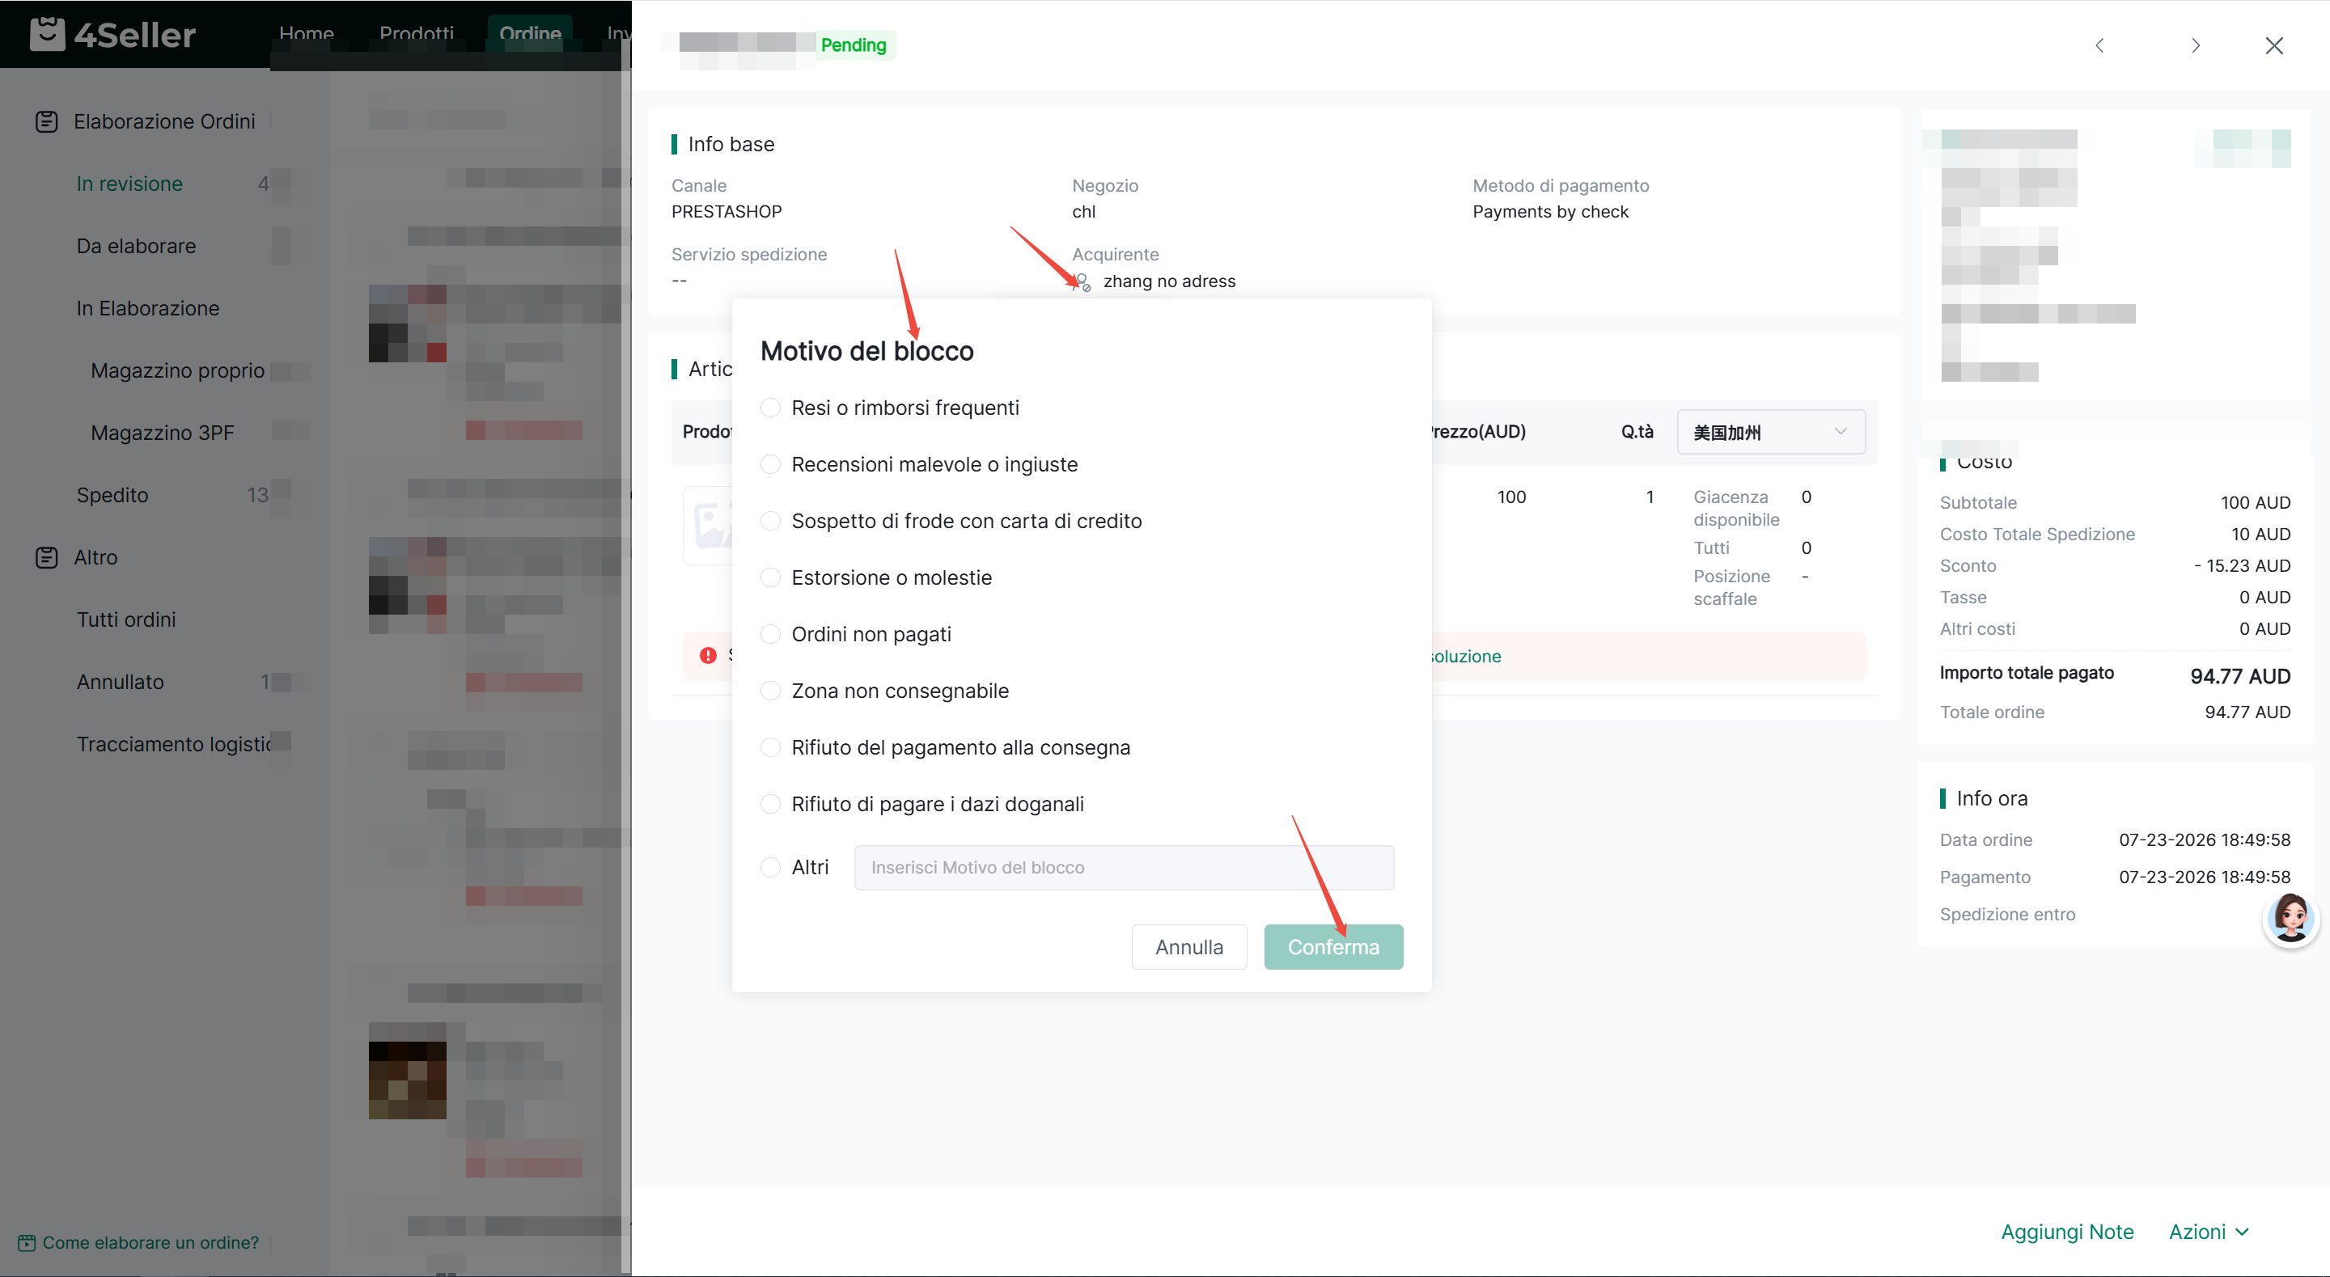Open Magazzino proprio list

(x=177, y=370)
